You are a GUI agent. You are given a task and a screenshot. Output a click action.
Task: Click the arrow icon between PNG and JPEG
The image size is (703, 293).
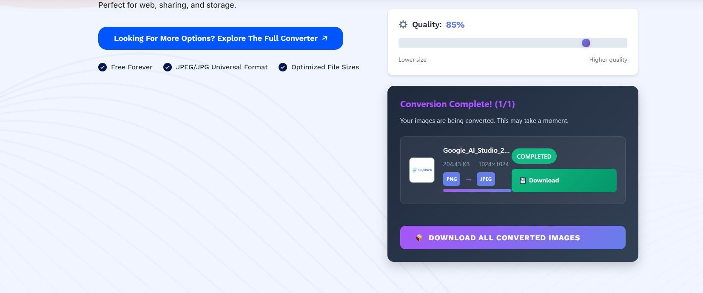[x=469, y=179]
